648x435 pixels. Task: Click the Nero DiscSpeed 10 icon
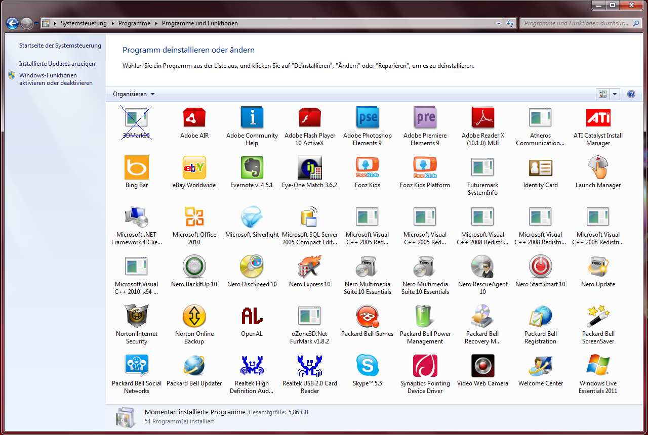[x=252, y=266]
